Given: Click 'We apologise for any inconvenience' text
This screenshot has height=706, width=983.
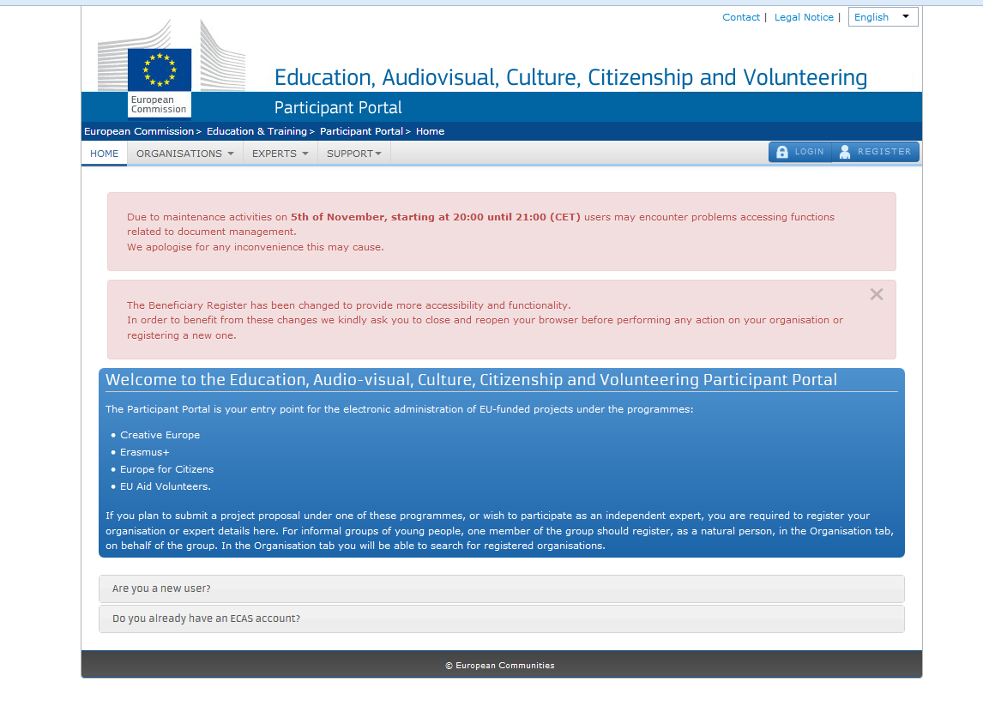Looking at the screenshot, I should click(255, 247).
